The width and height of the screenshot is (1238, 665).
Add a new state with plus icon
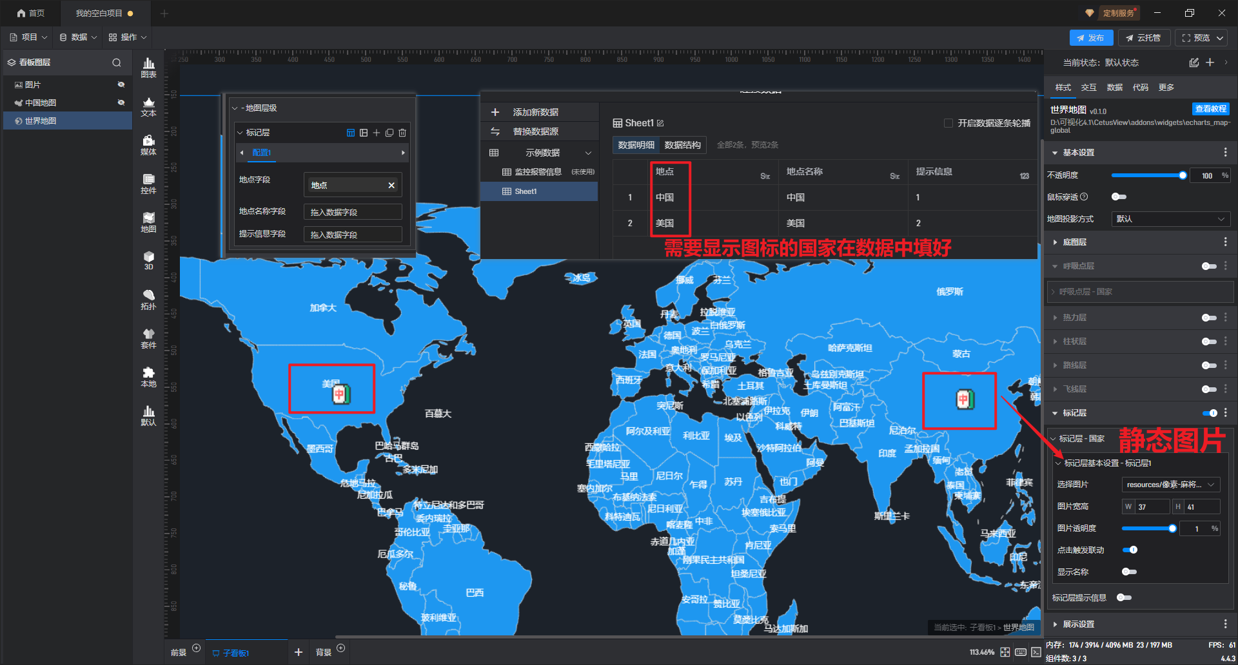pos(1210,63)
